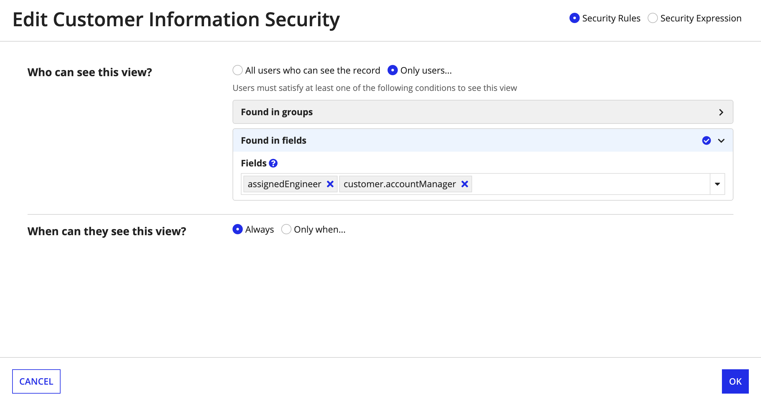
Task: Remove the customer.accountManager field tag
Action: click(465, 184)
